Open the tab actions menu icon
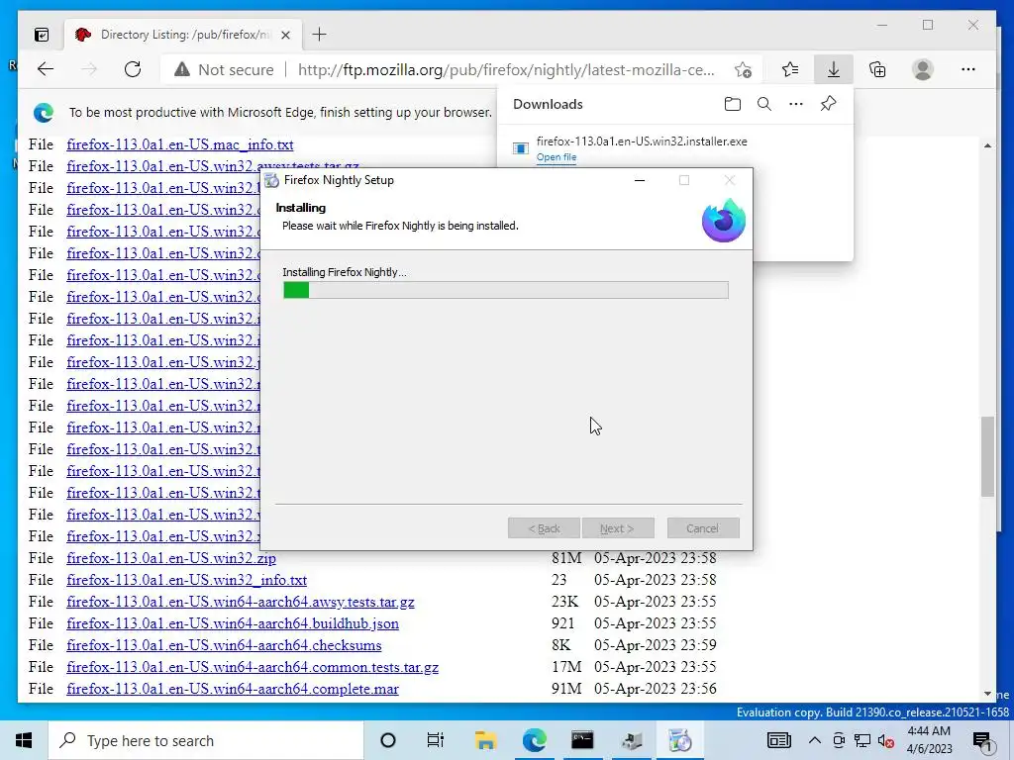Image resolution: width=1014 pixels, height=760 pixels. pos(42,35)
